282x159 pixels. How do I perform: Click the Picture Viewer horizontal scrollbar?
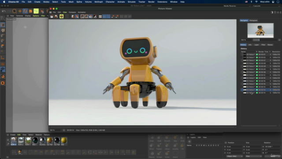pos(142,127)
